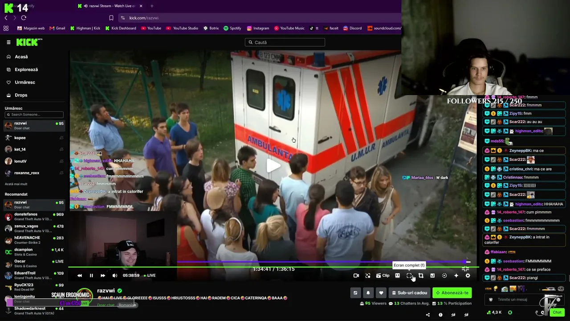Open the Gmail bookmark
The width and height of the screenshot is (570, 321).
[x=57, y=28]
